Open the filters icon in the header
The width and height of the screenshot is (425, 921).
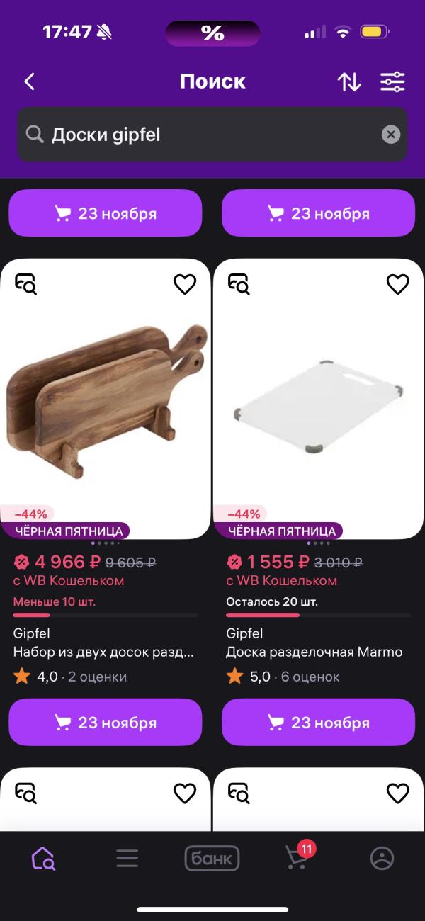tap(392, 81)
